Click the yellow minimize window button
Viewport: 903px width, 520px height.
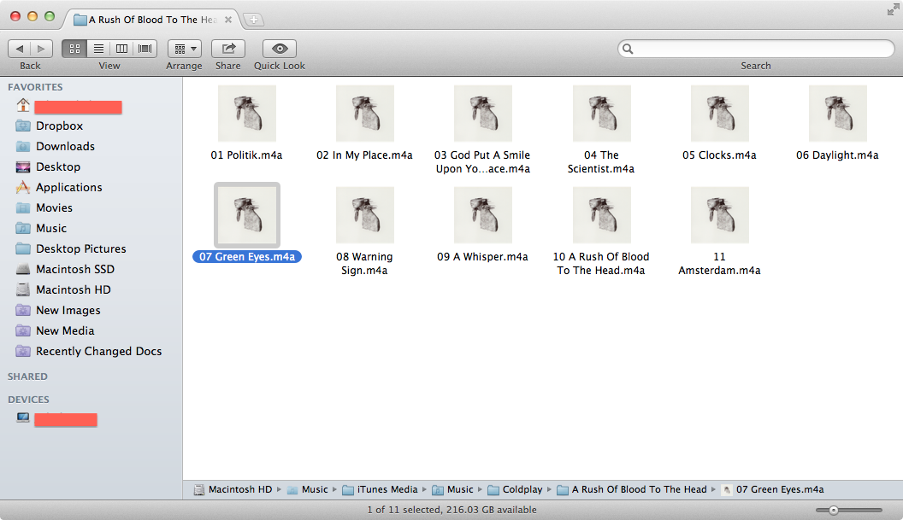click(x=32, y=17)
